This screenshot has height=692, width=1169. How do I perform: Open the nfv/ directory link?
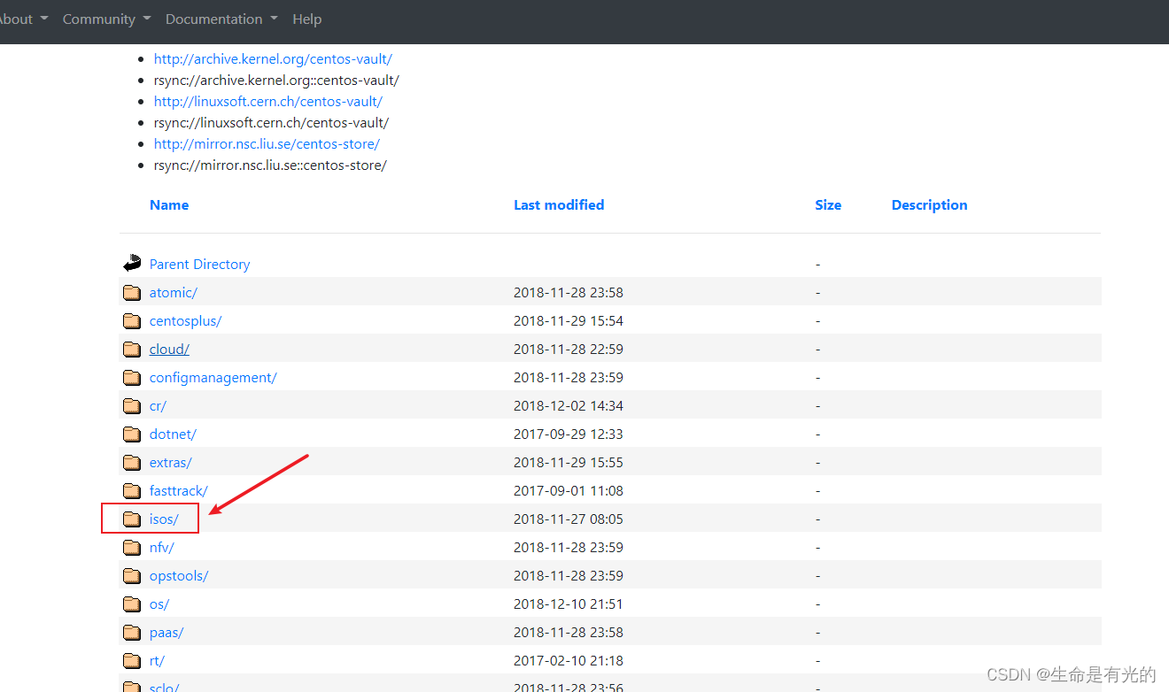pyautogui.click(x=161, y=547)
